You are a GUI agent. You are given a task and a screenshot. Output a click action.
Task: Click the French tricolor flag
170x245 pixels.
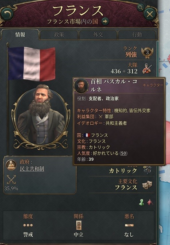click(x=32, y=64)
